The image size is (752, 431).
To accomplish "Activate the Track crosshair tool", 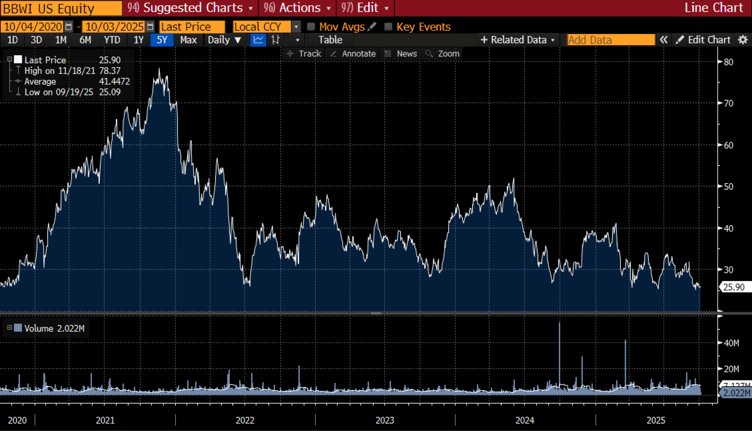I will tap(304, 54).
